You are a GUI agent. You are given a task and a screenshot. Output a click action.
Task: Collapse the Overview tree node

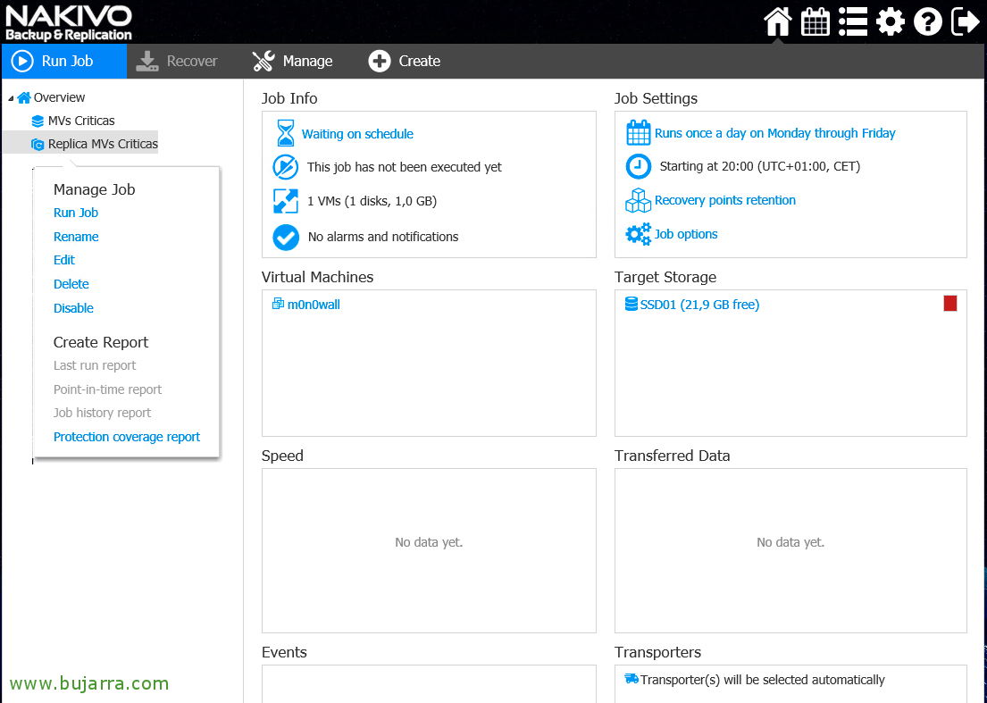click(11, 98)
